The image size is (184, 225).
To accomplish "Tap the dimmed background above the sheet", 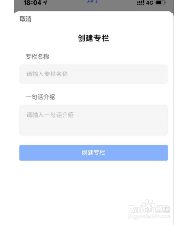I will point(64,6).
